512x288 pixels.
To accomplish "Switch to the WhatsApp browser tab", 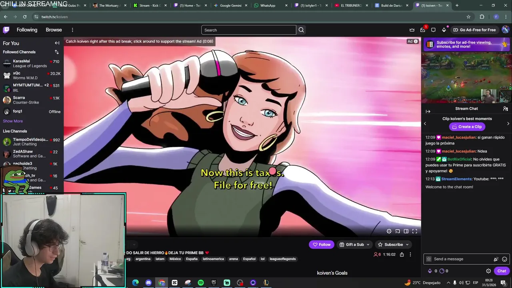I will point(270,6).
